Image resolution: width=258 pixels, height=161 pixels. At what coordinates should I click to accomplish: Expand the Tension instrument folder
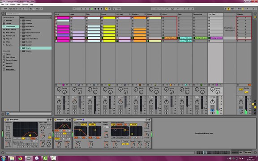click(x=21, y=51)
